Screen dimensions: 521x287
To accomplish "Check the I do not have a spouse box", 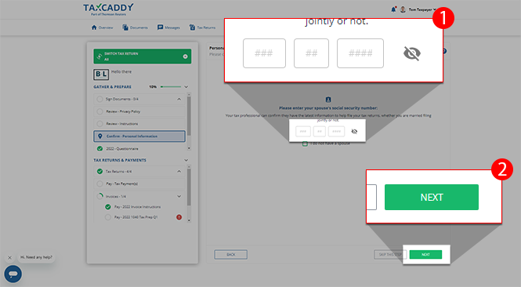I will (x=305, y=143).
